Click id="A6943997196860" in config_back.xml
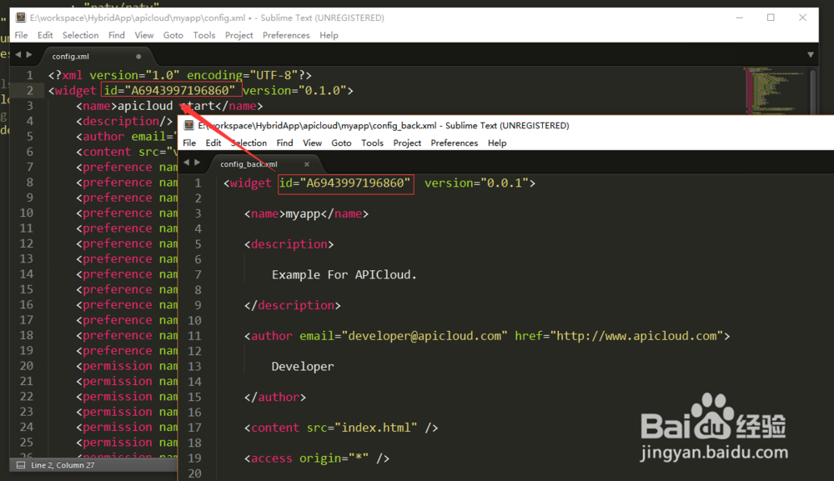The image size is (834, 481). 344,183
